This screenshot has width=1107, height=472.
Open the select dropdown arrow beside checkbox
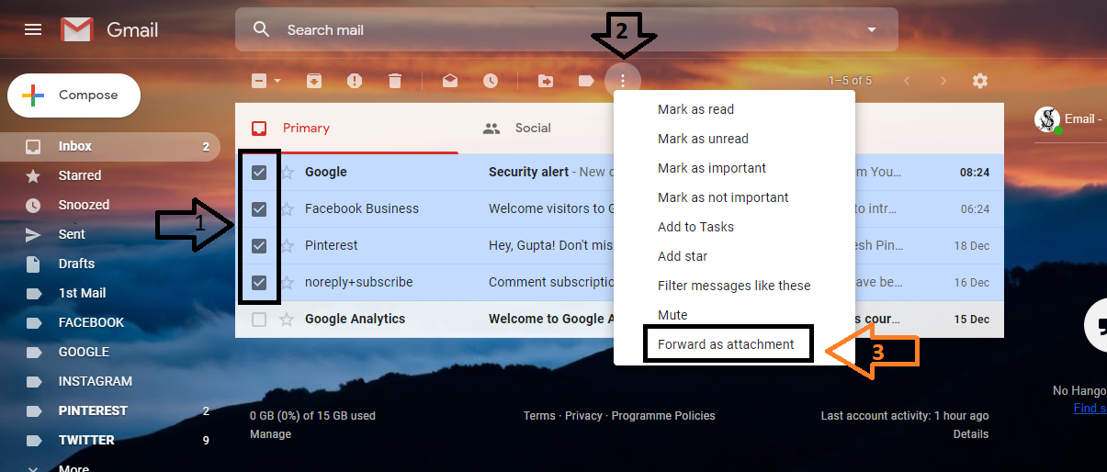[x=277, y=81]
